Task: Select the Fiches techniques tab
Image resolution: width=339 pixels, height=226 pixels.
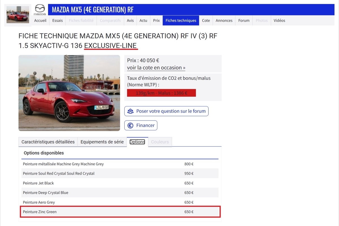Action: (181, 21)
